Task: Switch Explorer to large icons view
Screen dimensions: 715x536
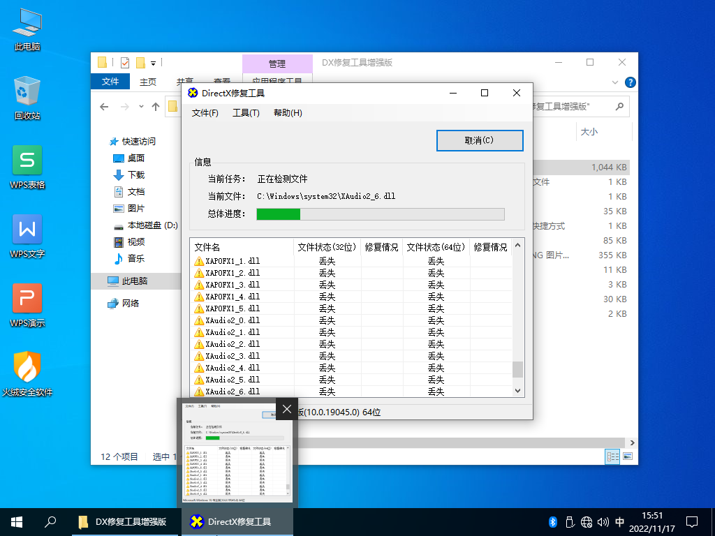Action: coord(628,456)
